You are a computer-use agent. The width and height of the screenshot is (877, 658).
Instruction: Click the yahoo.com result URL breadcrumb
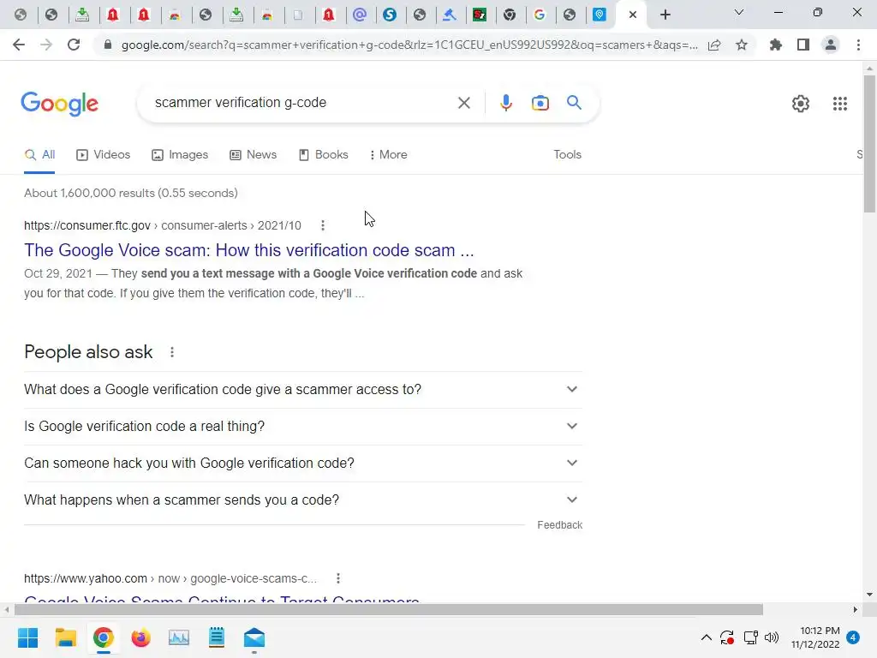tap(170, 578)
